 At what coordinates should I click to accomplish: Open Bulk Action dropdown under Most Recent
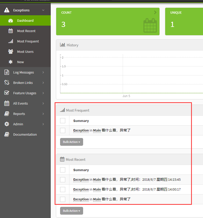pos(72,211)
